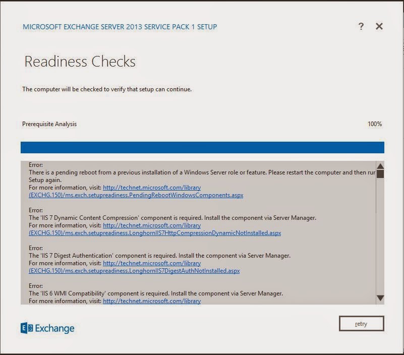Select the 'IIS 7 Digest Authentication' error text
The width and height of the screenshot is (404, 355).
pos(159,256)
